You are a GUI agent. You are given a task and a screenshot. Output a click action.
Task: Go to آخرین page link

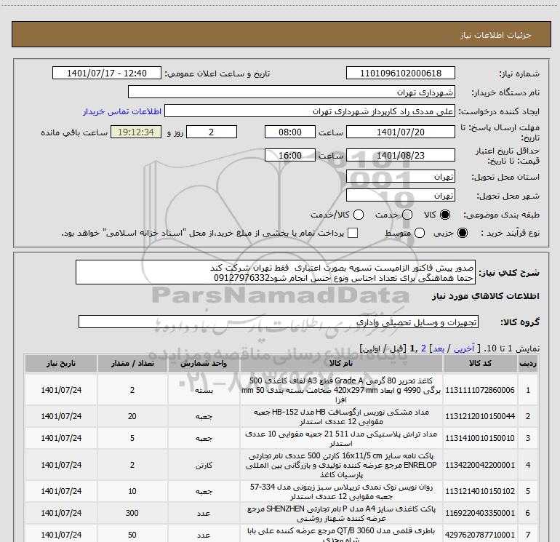463,348
